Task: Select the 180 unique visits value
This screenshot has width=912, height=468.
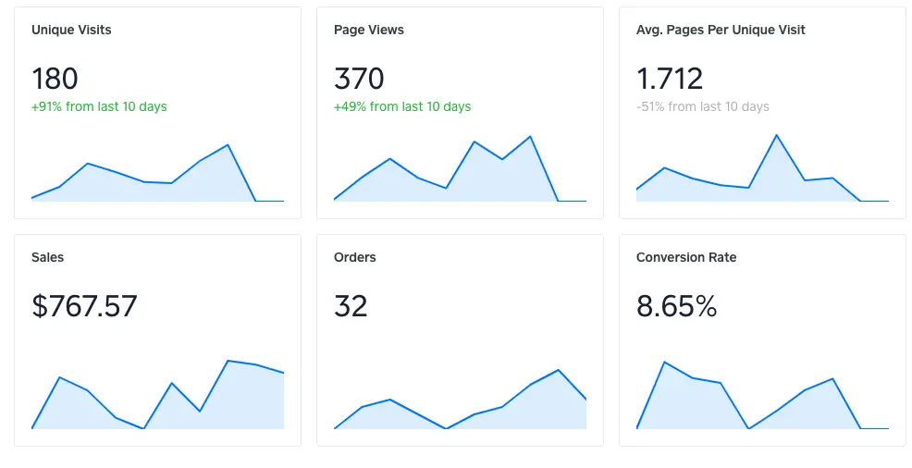Action: (55, 79)
